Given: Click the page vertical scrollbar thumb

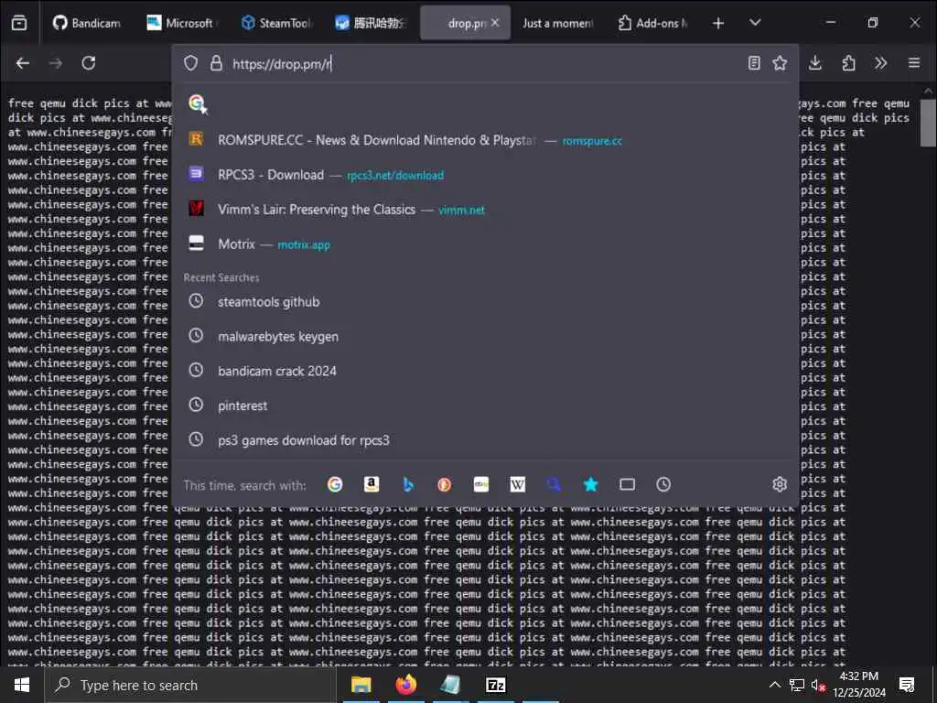Looking at the screenshot, I should pos(928,123).
